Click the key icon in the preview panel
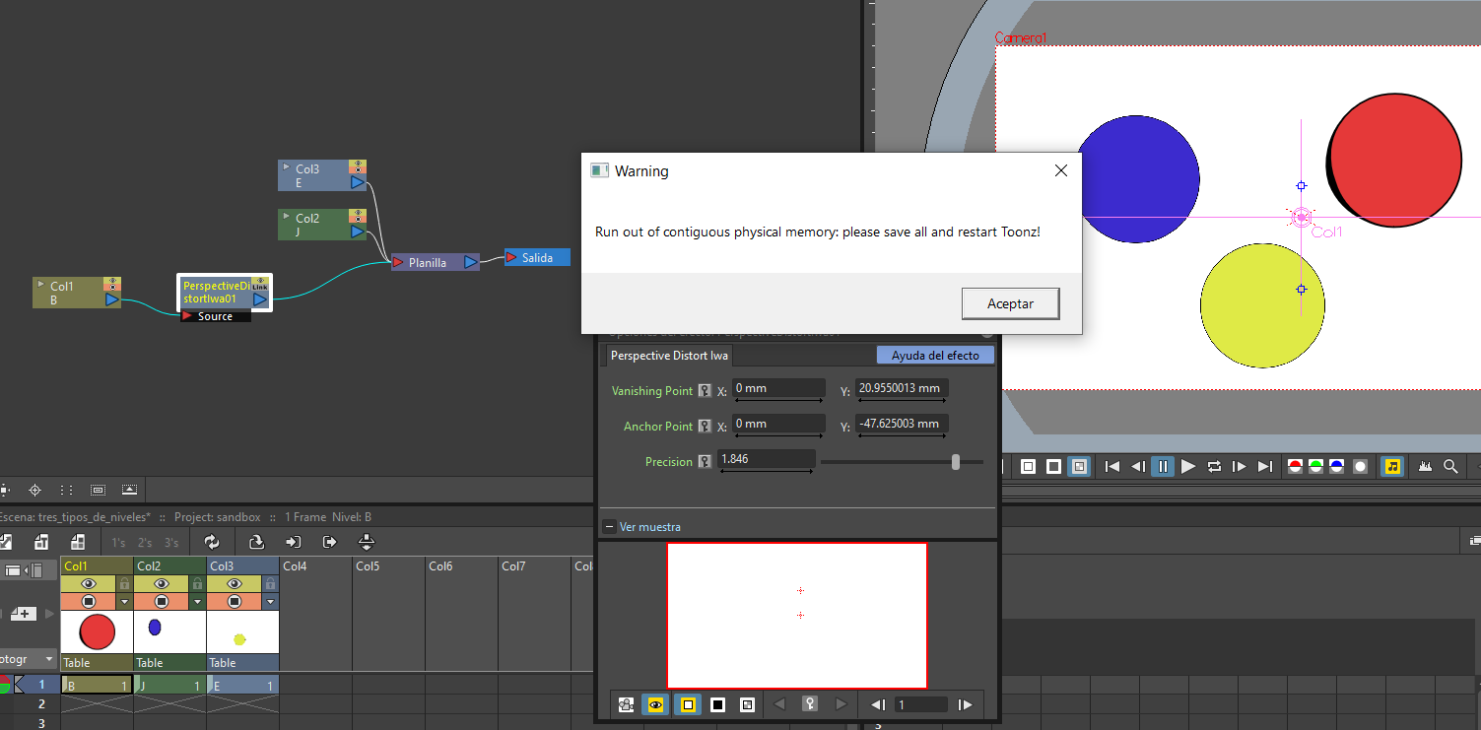Screen dimensions: 1481x730 809,704
